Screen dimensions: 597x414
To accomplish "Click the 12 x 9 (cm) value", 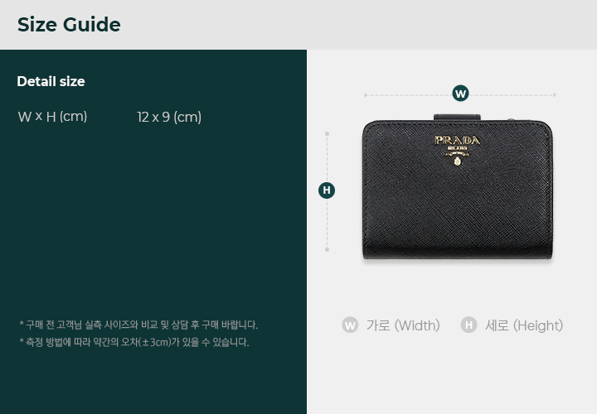I will 169,117.
